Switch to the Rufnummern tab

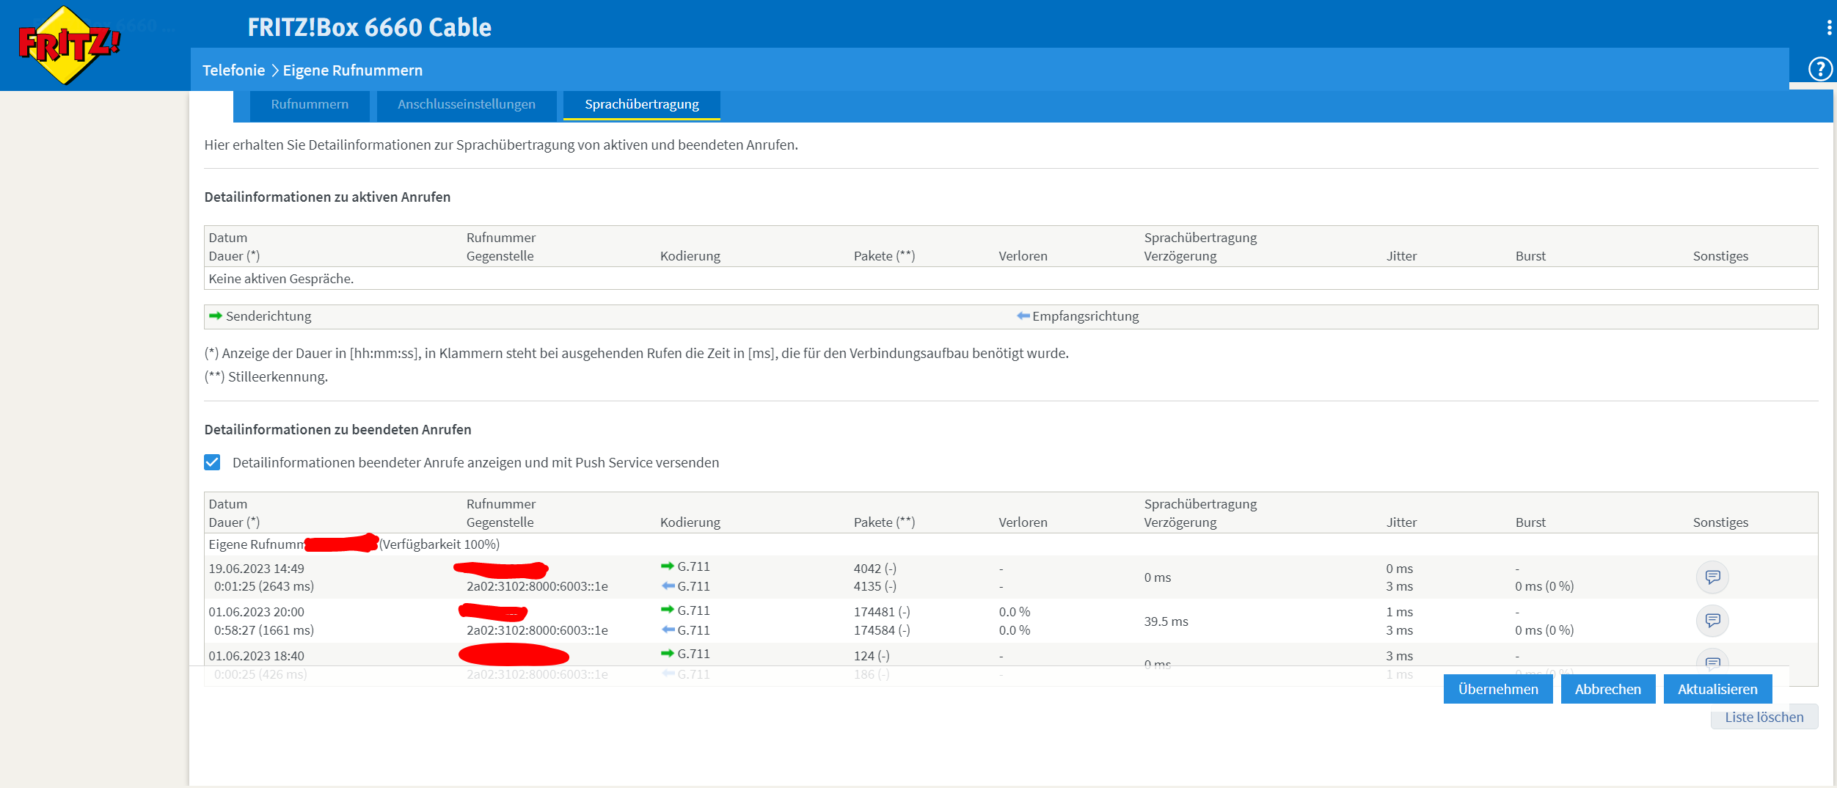(x=310, y=105)
